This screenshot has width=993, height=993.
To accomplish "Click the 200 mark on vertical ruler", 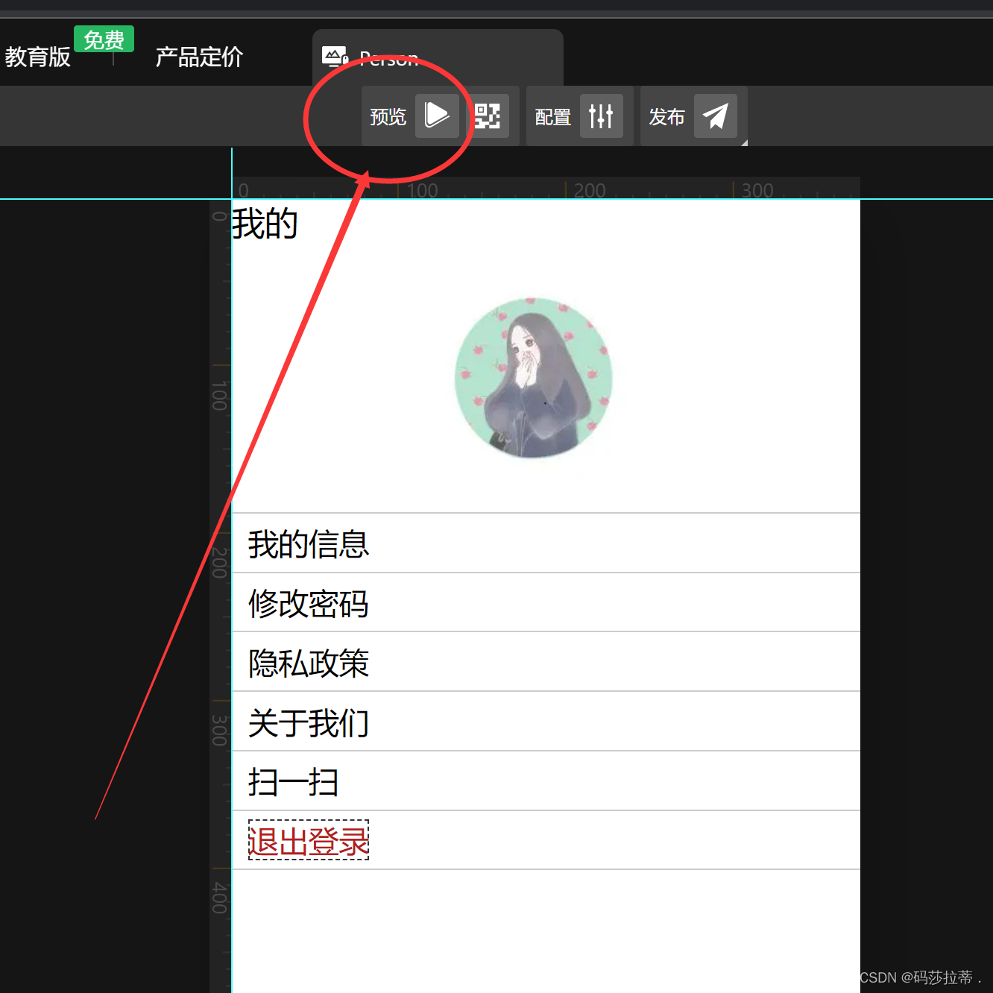I will [x=219, y=563].
